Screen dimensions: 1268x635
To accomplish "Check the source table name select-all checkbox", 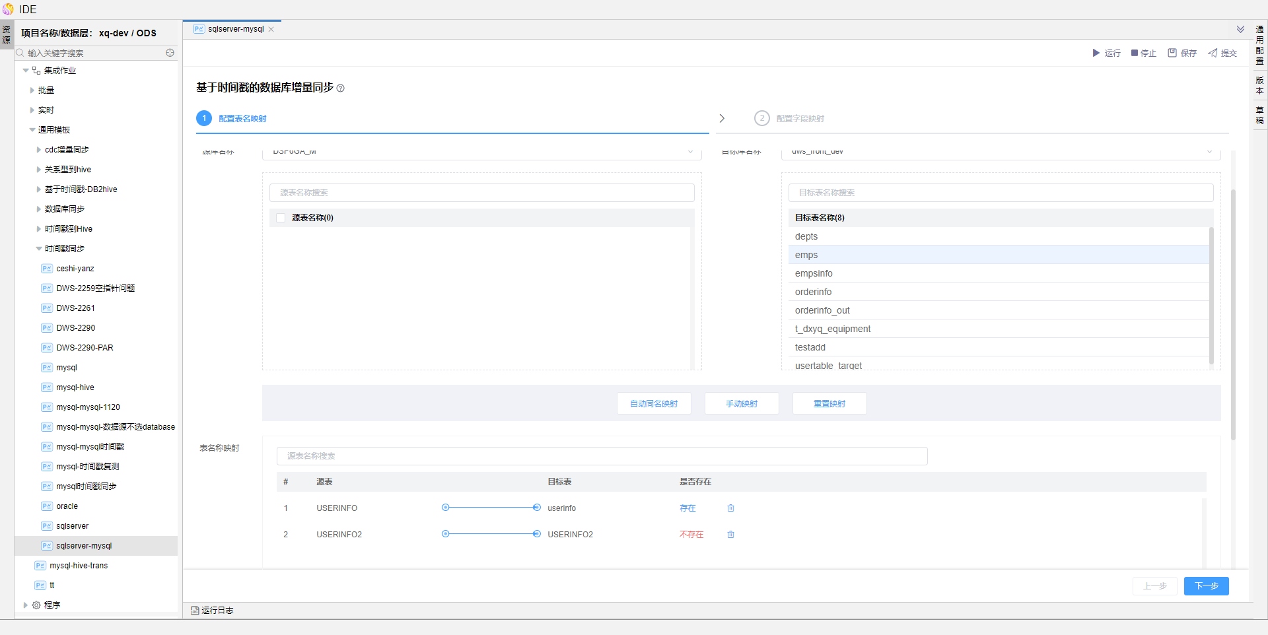I will coord(281,218).
